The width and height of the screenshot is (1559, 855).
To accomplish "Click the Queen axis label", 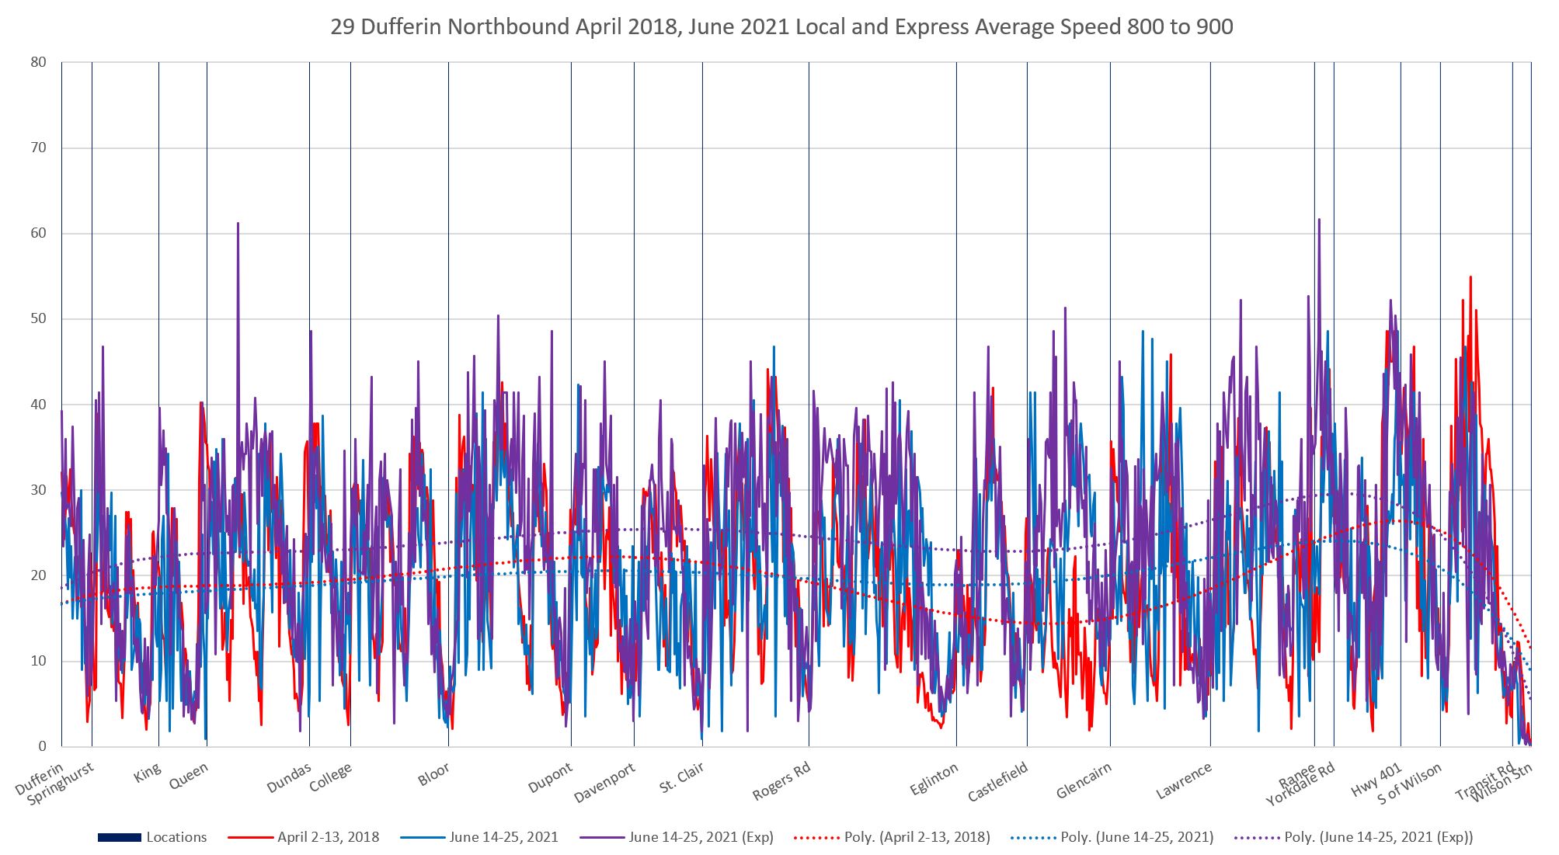I will 189,776.
